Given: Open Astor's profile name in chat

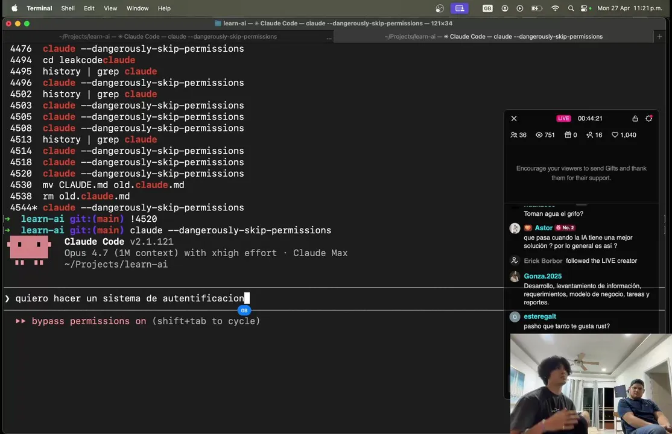Looking at the screenshot, I should (x=544, y=228).
